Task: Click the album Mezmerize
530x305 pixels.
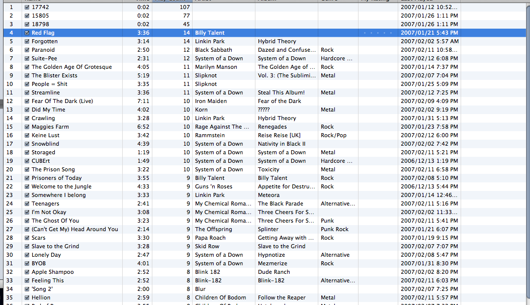Action: click(273, 263)
